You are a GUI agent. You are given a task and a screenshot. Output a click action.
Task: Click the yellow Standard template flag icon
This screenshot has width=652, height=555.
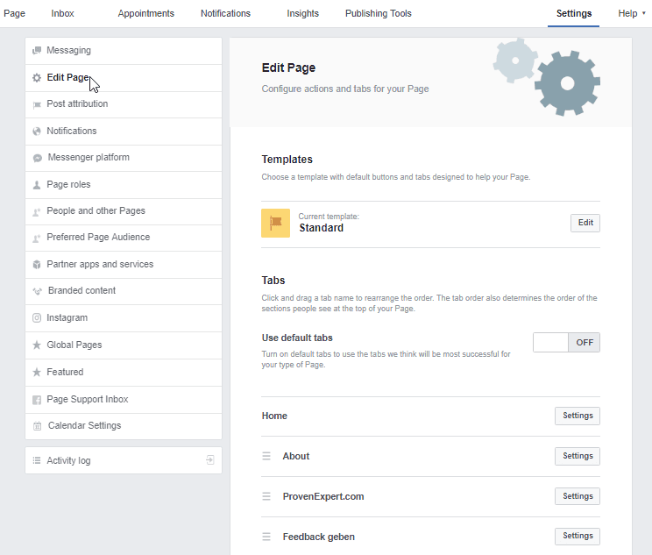tap(275, 223)
